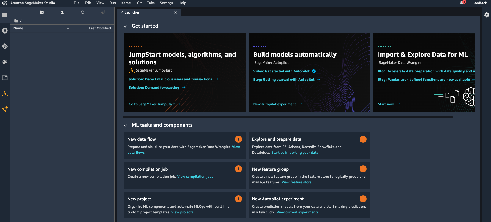Viewport: 491px width, 222px height.
Task: Click the Upload Files icon
Action: tap(62, 12)
